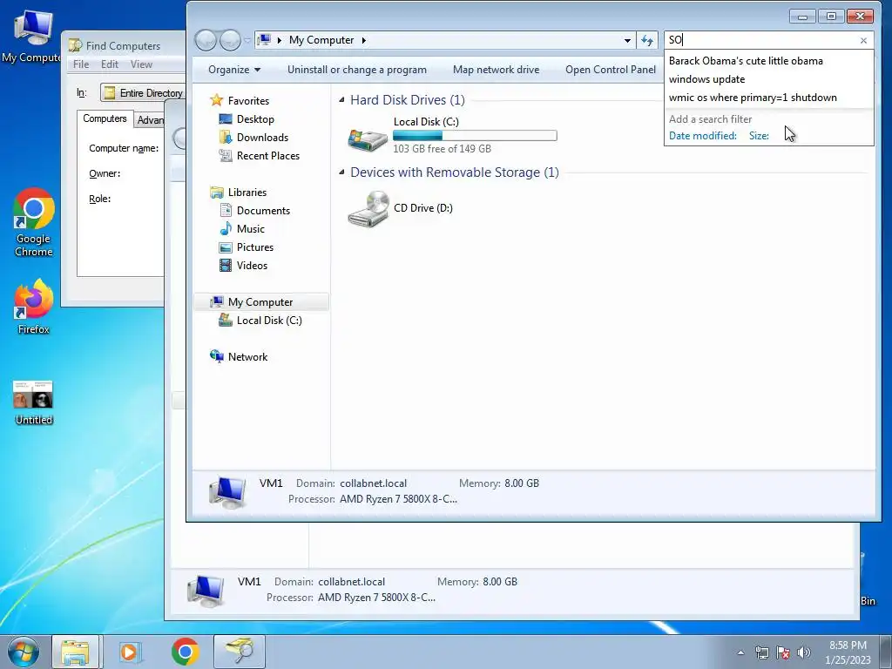
Task: Choose the wmic os shutdown suggestion
Action: (x=753, y=98)
